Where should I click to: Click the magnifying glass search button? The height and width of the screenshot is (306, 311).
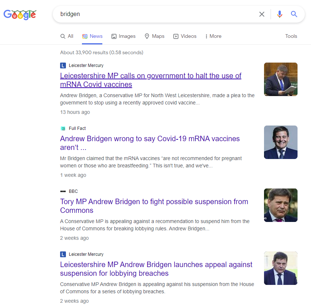click(x=294, y=14)
